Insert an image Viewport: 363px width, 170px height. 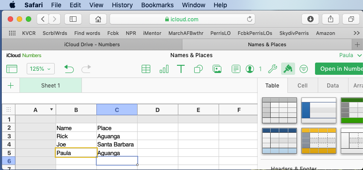[217, 69]
